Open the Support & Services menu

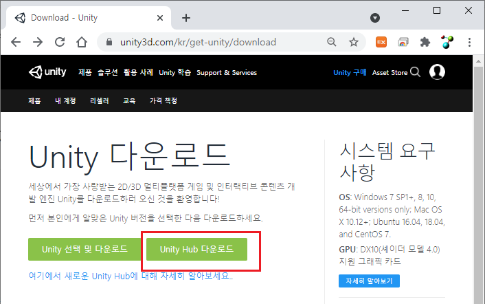(x=227, y=72)
